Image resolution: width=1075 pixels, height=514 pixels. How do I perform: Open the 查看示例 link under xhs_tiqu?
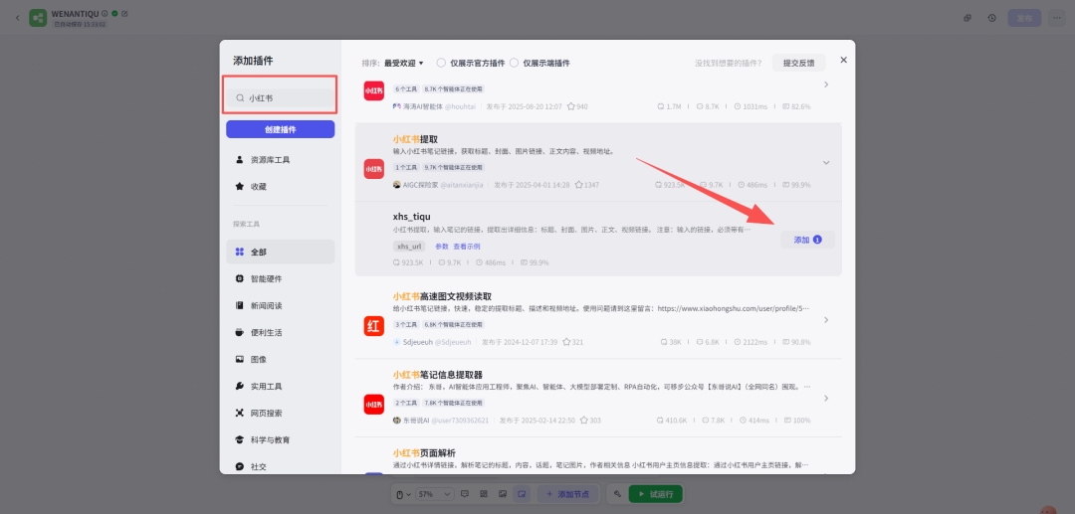point(466,247)
